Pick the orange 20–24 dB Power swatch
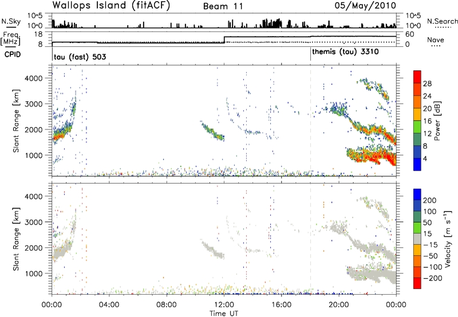 click(417, 101)
